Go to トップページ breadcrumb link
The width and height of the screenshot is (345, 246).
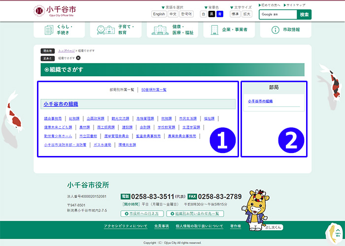pos(67,51)
